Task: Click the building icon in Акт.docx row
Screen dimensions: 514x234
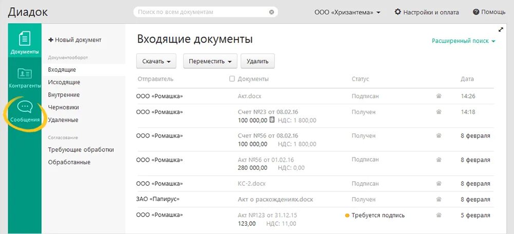Action: tap(438, 96)
